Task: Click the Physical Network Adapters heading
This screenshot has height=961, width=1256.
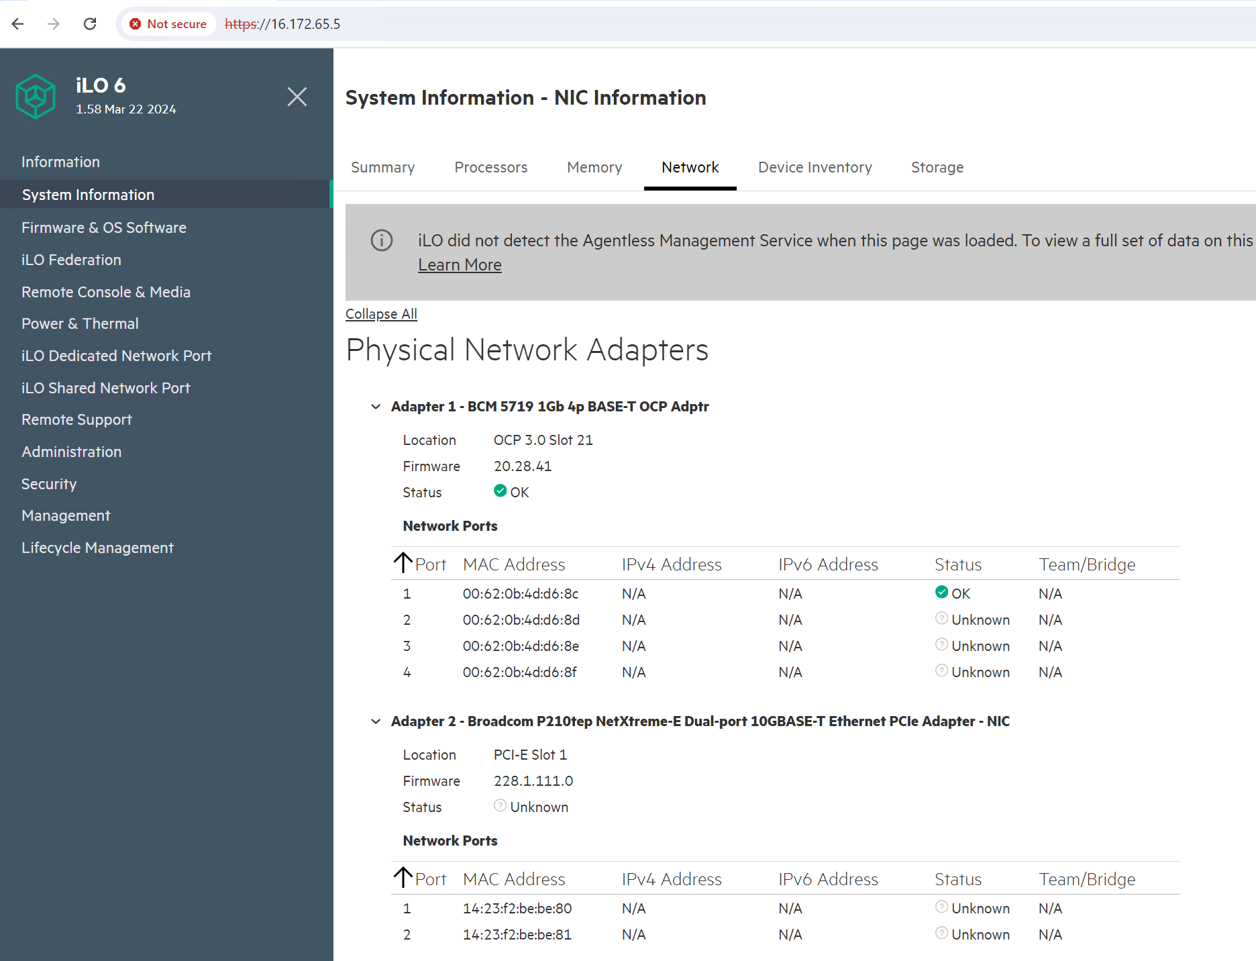Action: [527, 350]
